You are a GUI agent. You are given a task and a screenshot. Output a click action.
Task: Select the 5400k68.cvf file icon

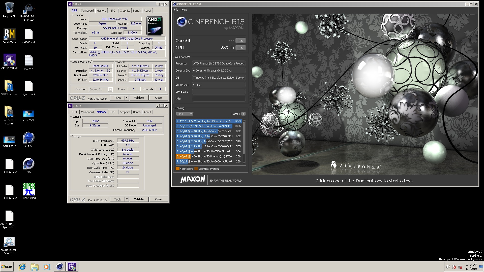click(9, 191)
